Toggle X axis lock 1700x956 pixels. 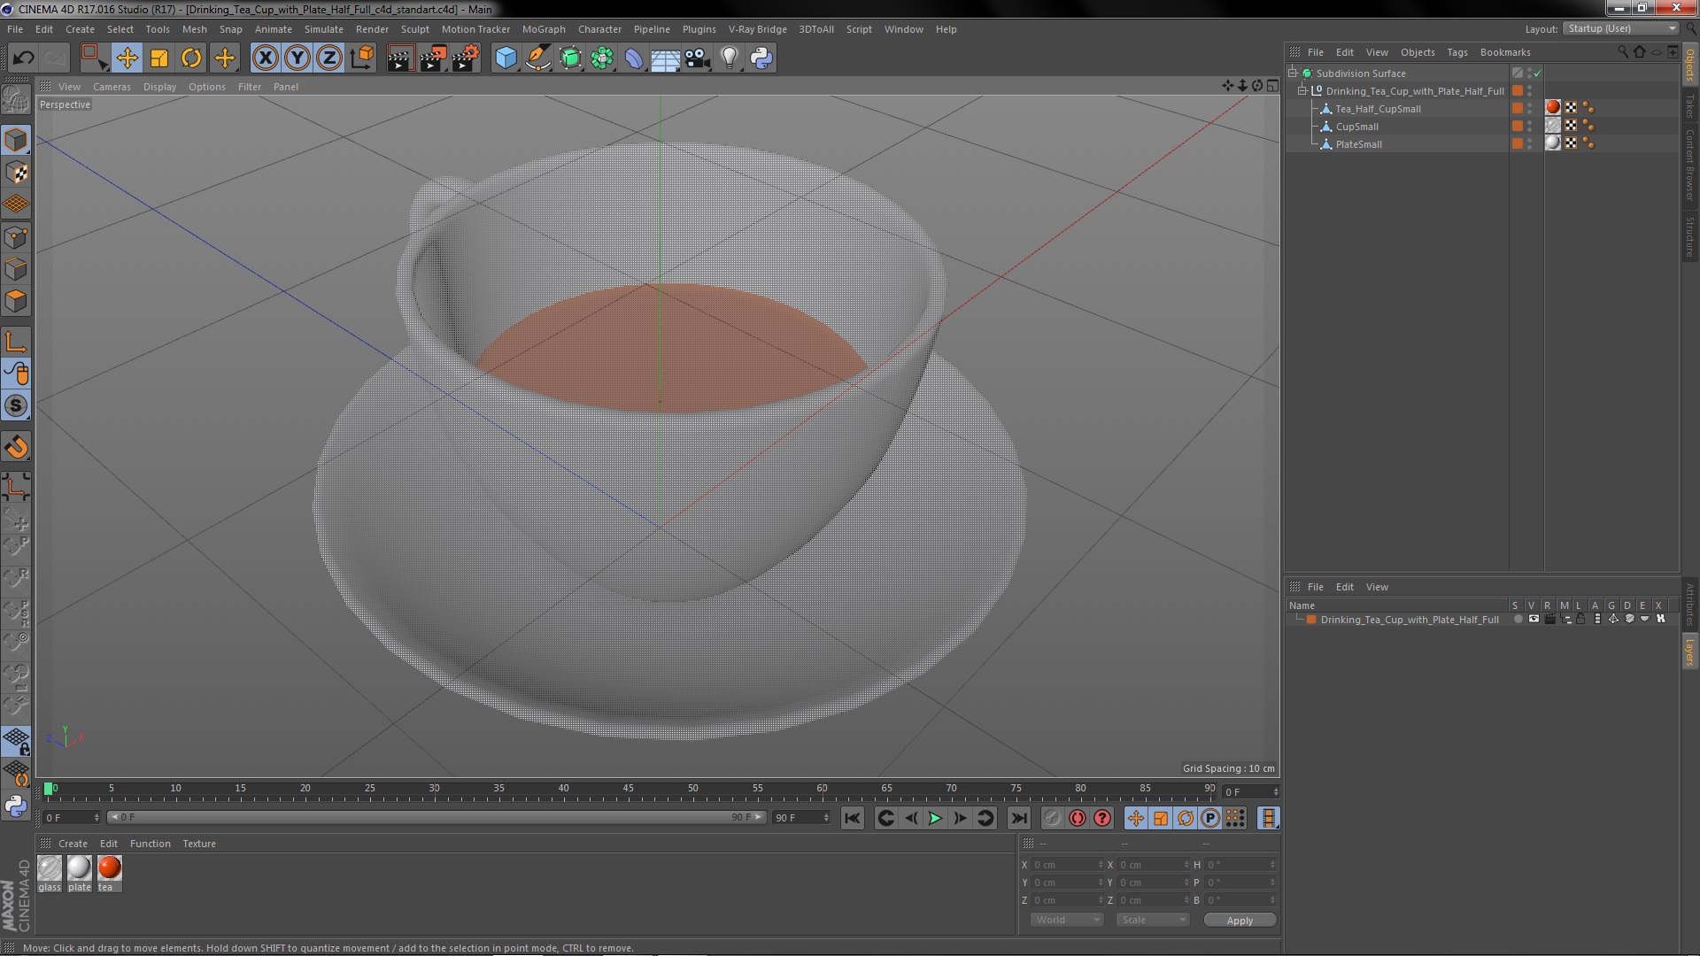click(265, 58)
